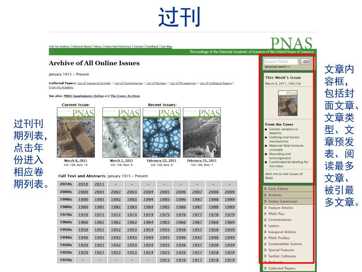Expand Early Edition sidebar item
The height and width of the screenshot is (272, 362).
pyautogui.click(x=278, y=189)
